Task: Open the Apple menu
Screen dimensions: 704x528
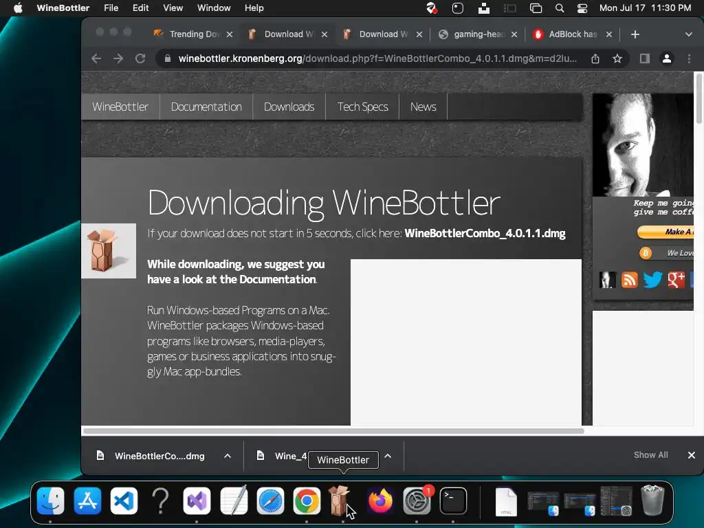Action: tap(18, 8)
